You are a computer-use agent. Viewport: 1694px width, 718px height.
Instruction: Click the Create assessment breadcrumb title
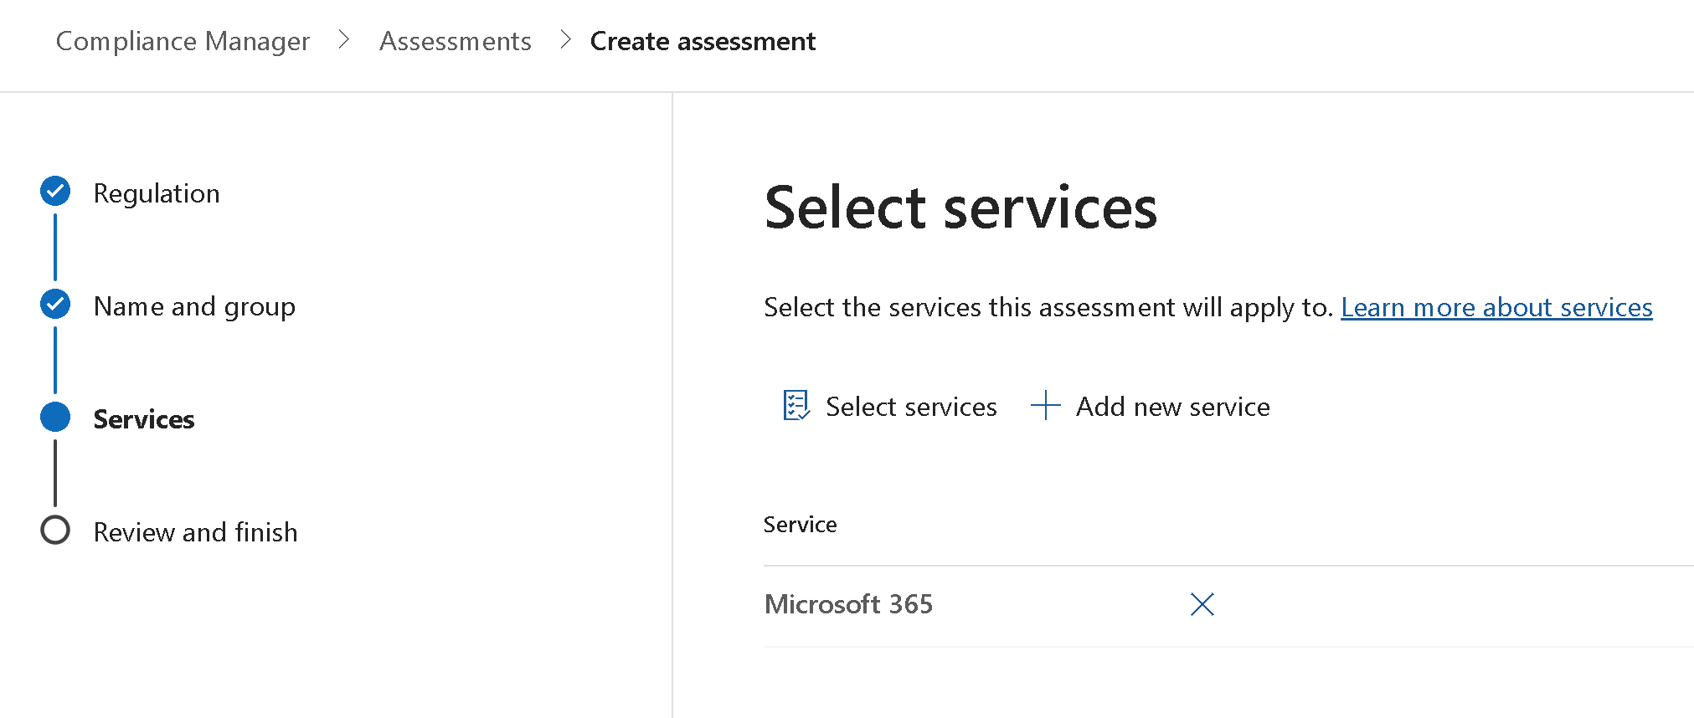pos(703,41)
